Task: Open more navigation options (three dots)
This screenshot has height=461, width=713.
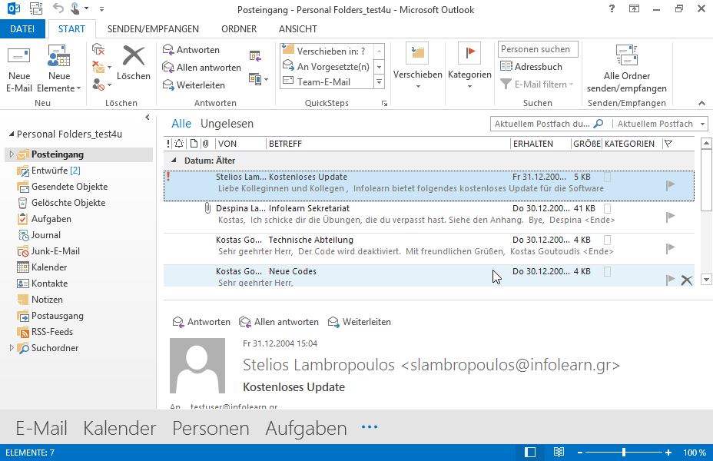Action: 370,427
